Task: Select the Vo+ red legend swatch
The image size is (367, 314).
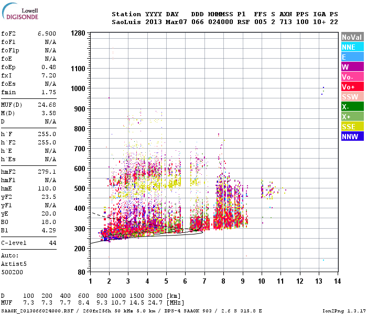Action: point(352,87)
